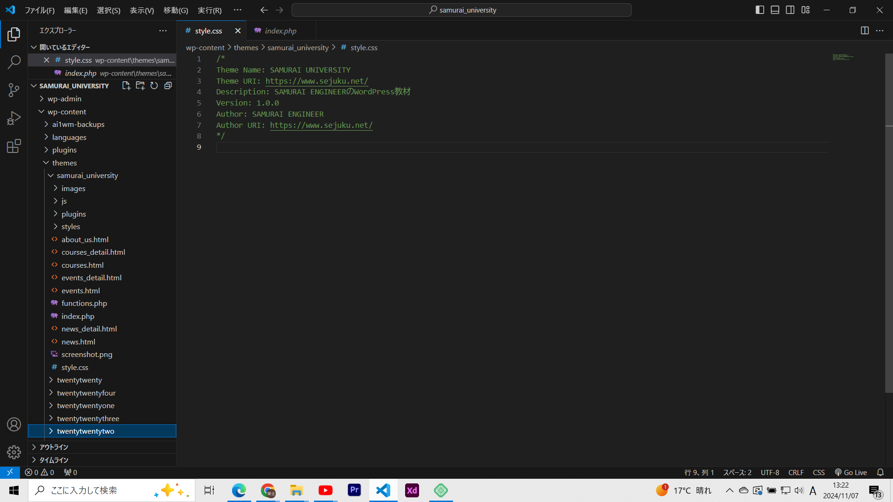Open the Extensions view
This screenshot has width=893, height=502.
pos(14,146)
